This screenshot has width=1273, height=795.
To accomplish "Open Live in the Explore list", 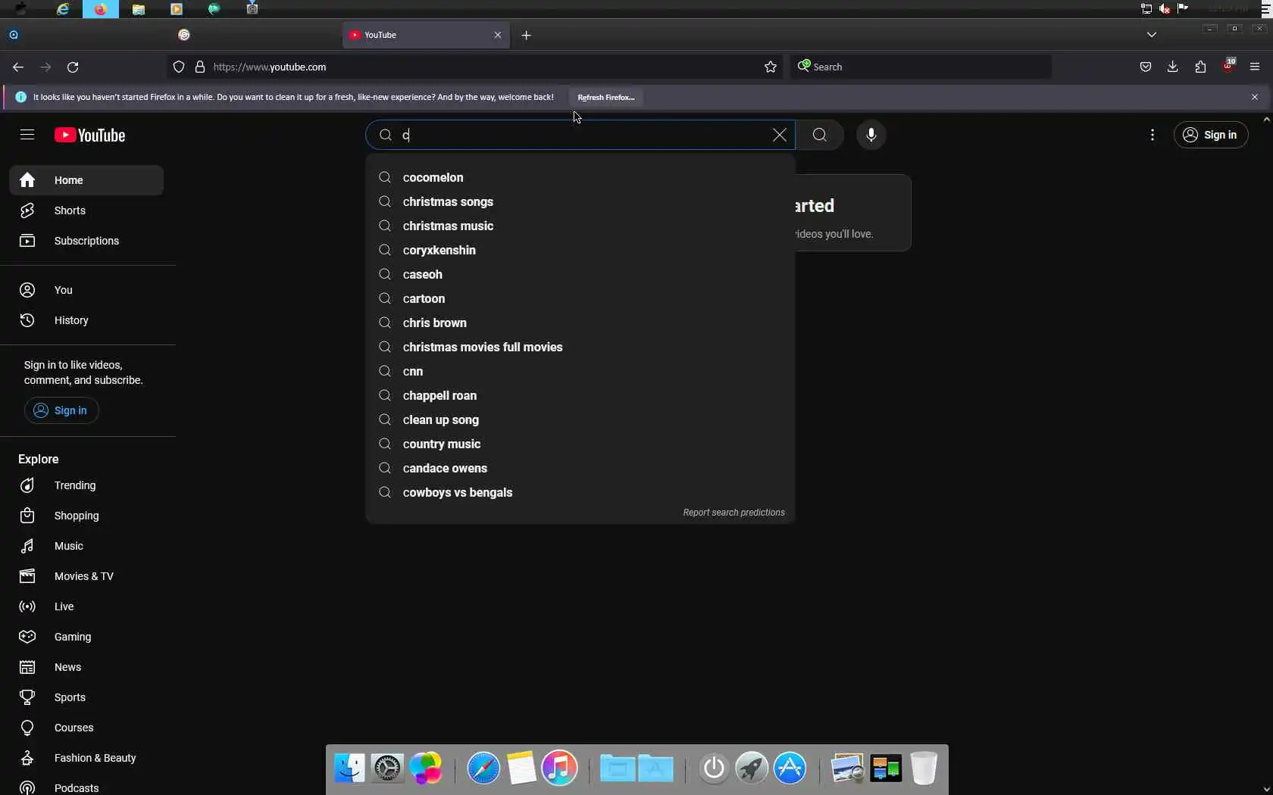I will pos(86,606).
